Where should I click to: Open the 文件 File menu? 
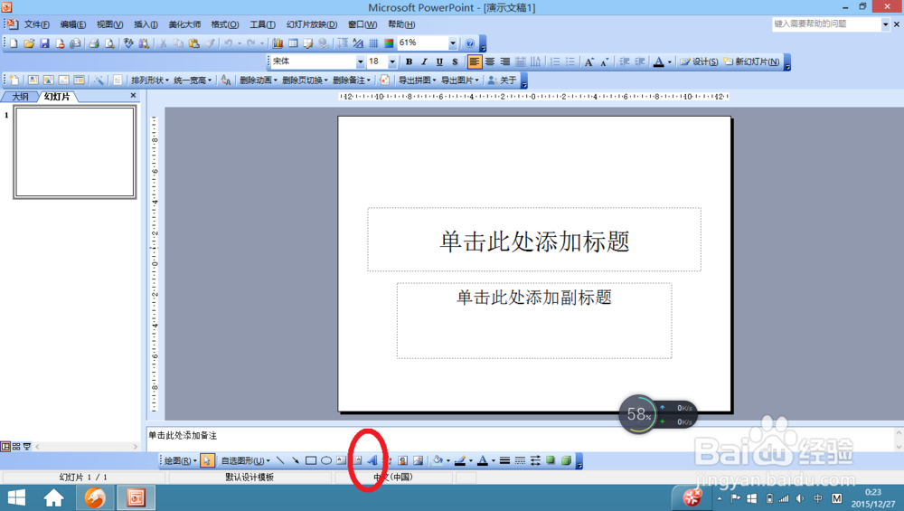pyautogui.click(x=36, y=24)
